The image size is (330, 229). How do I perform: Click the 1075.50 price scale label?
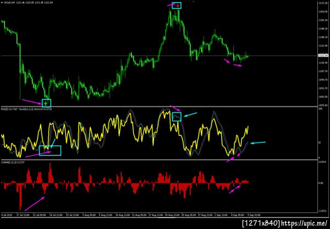pyautogui.click(x=322, y=105)
